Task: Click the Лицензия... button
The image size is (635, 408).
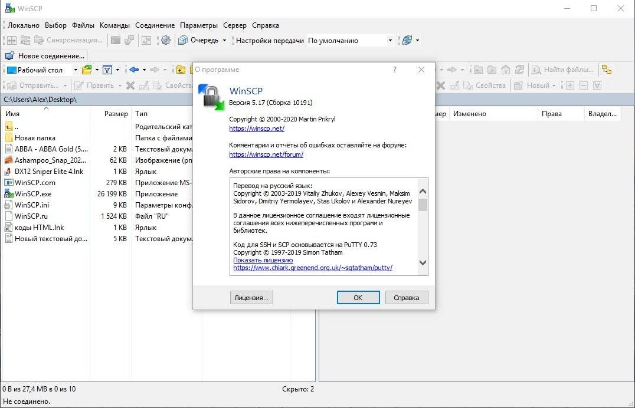Action: tap(251, 298)
